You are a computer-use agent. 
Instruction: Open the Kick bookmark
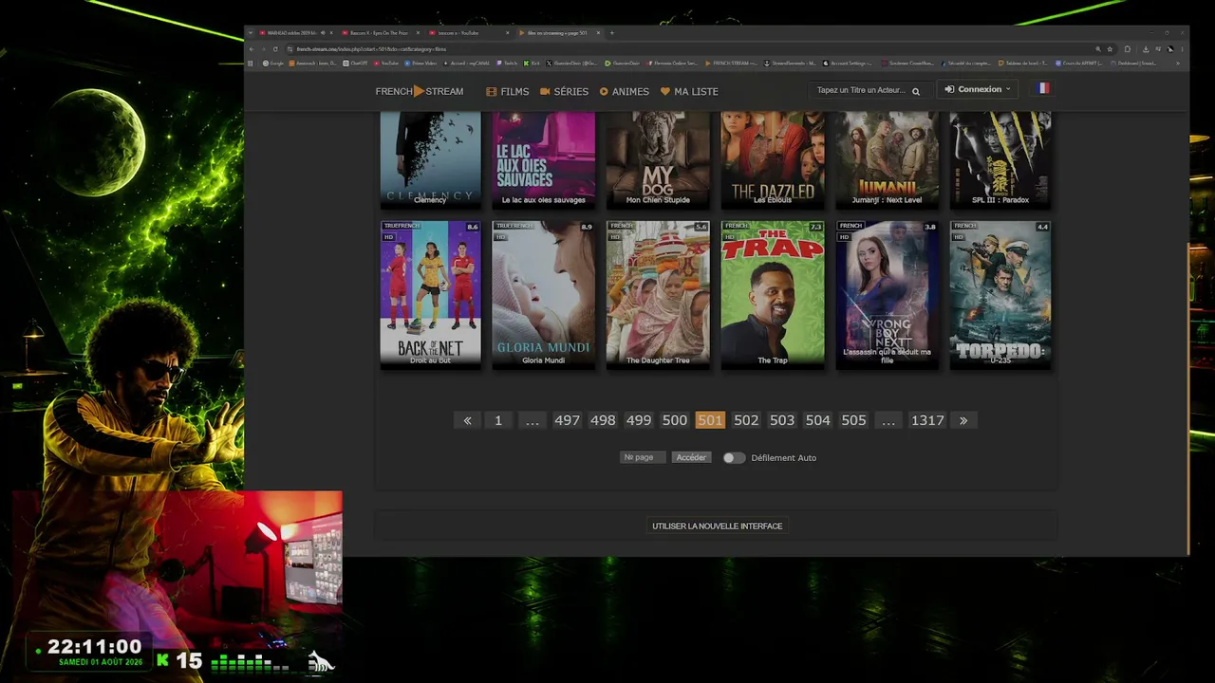tap(532, 64)
